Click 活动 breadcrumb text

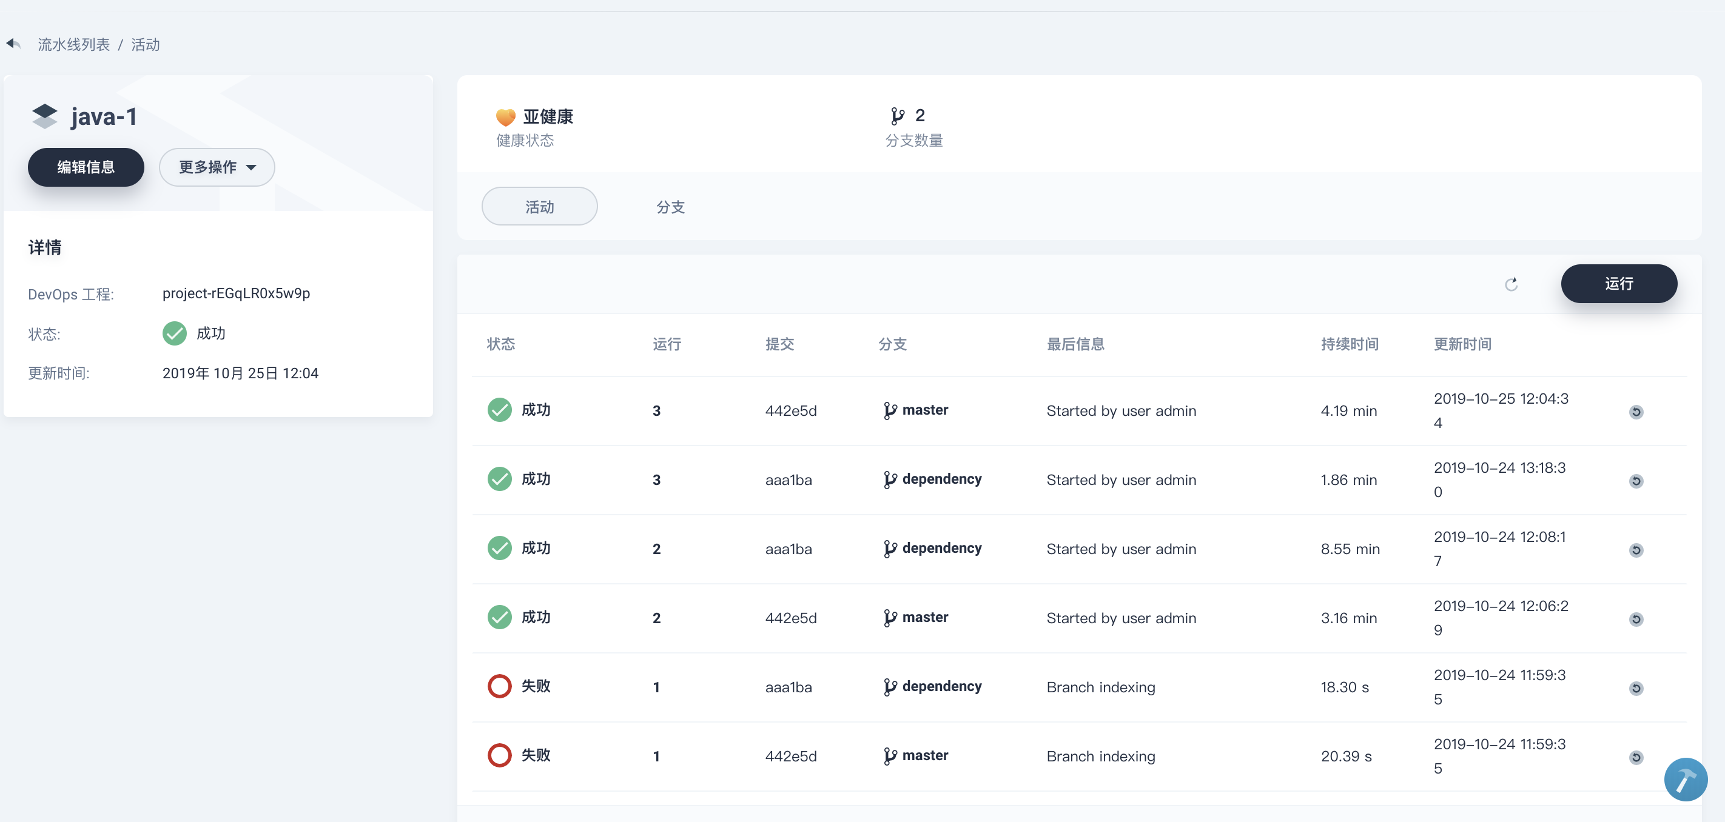(x=146, y=45)
